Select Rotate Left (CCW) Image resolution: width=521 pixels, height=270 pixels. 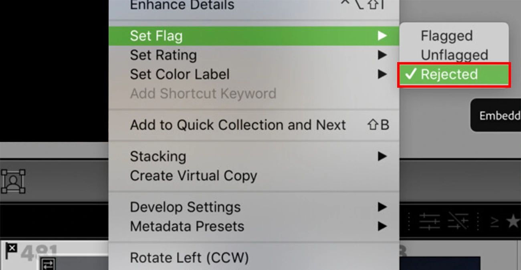[189, 257]
